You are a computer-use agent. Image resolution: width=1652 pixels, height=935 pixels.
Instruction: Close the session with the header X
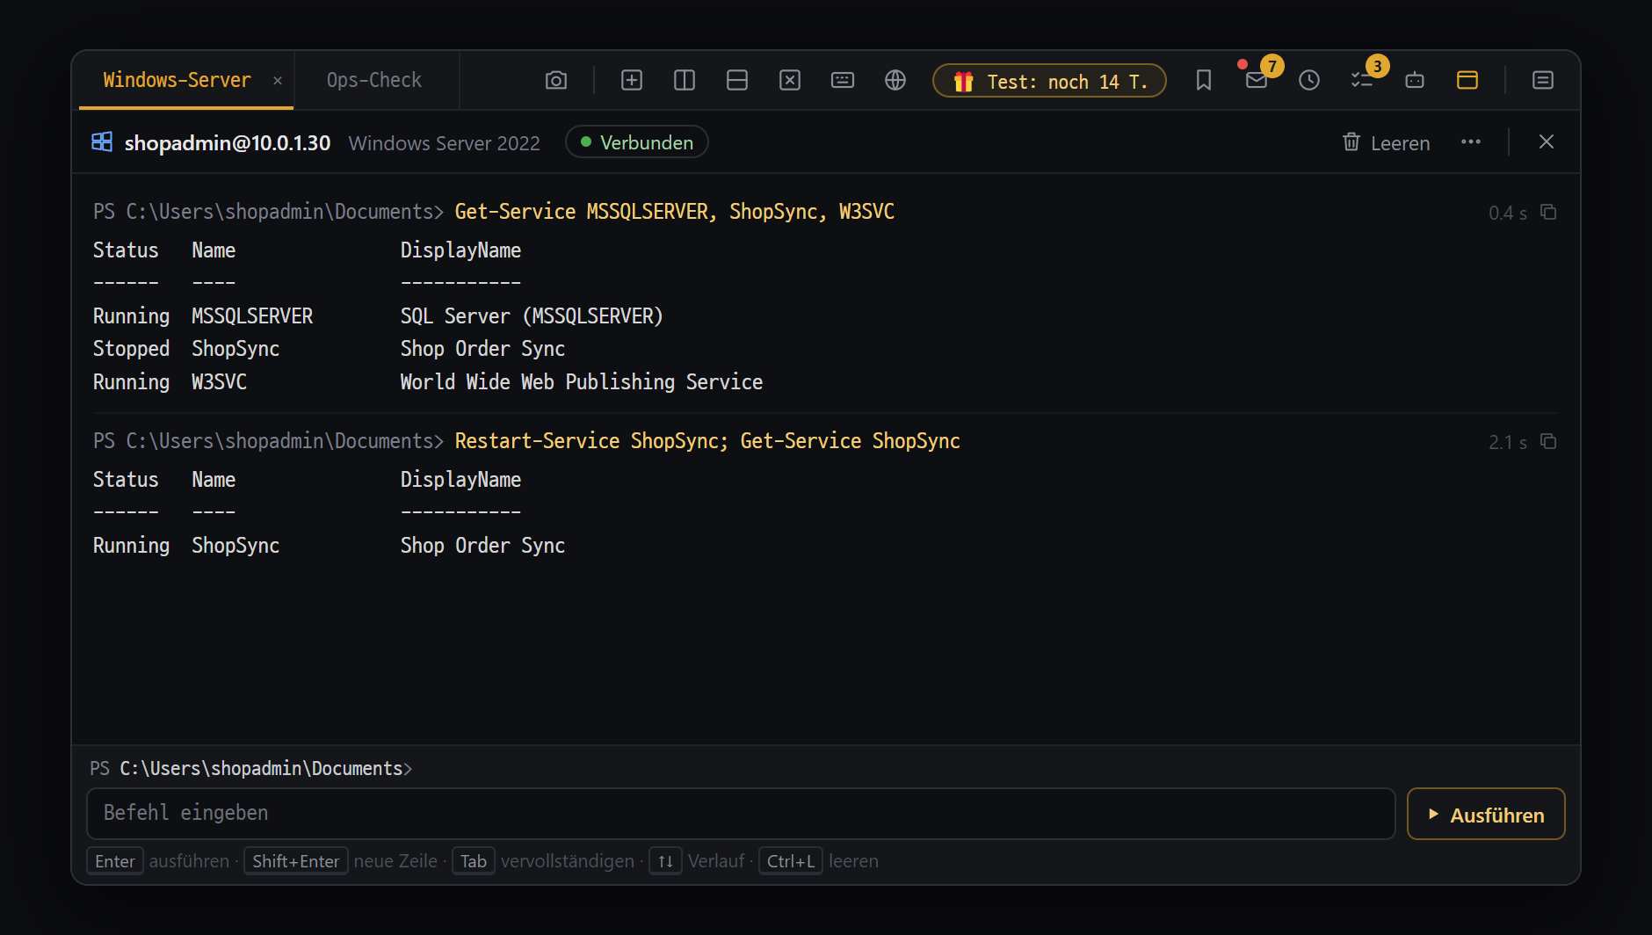coord(1547,142)
